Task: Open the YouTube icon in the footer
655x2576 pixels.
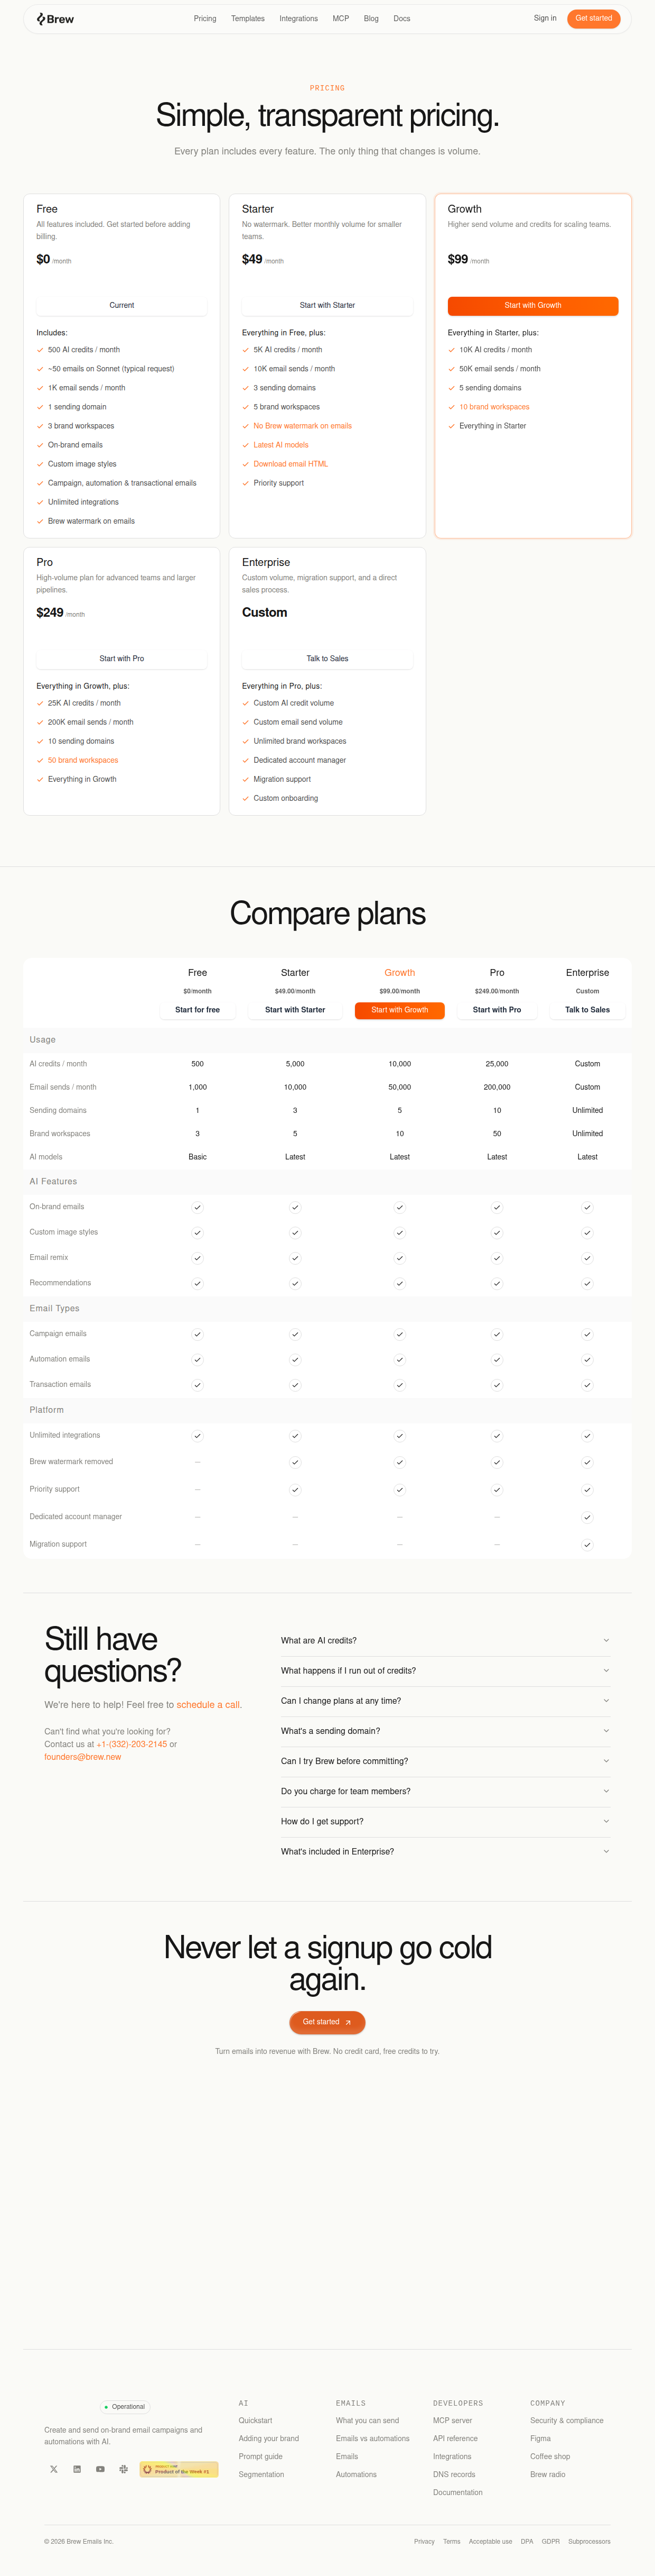Action: (x=100, y=2469)
